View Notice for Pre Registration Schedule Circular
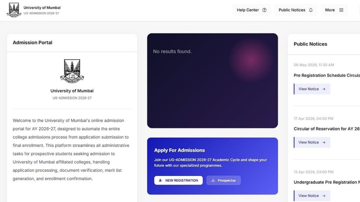360x202 pixels. tap(312, 89)
